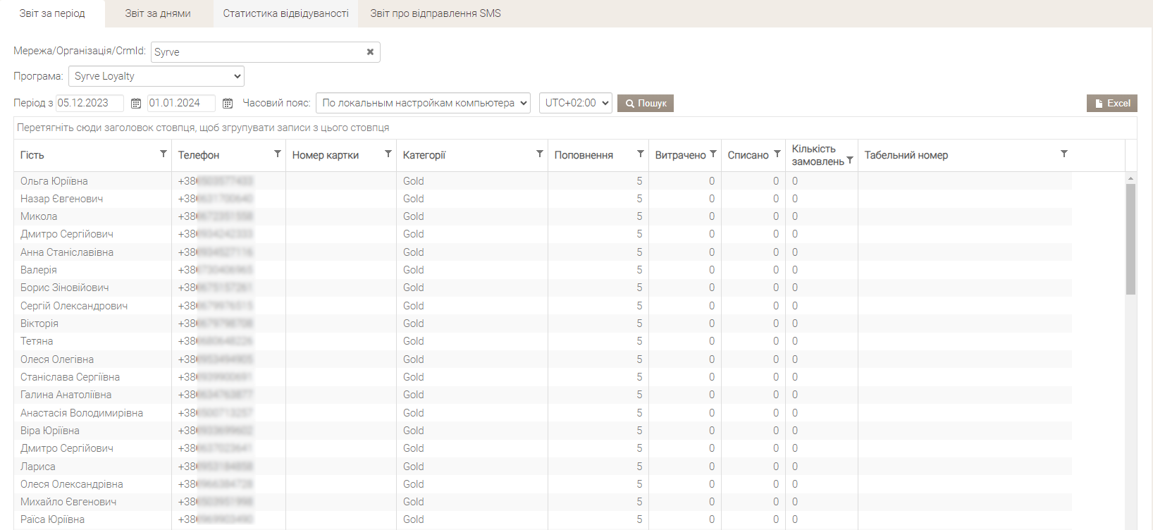The width and height of the screenshot is (1153, 530).
Task: Click the table vertical scrollbar thumb
Action: [x=1130, y=239]
